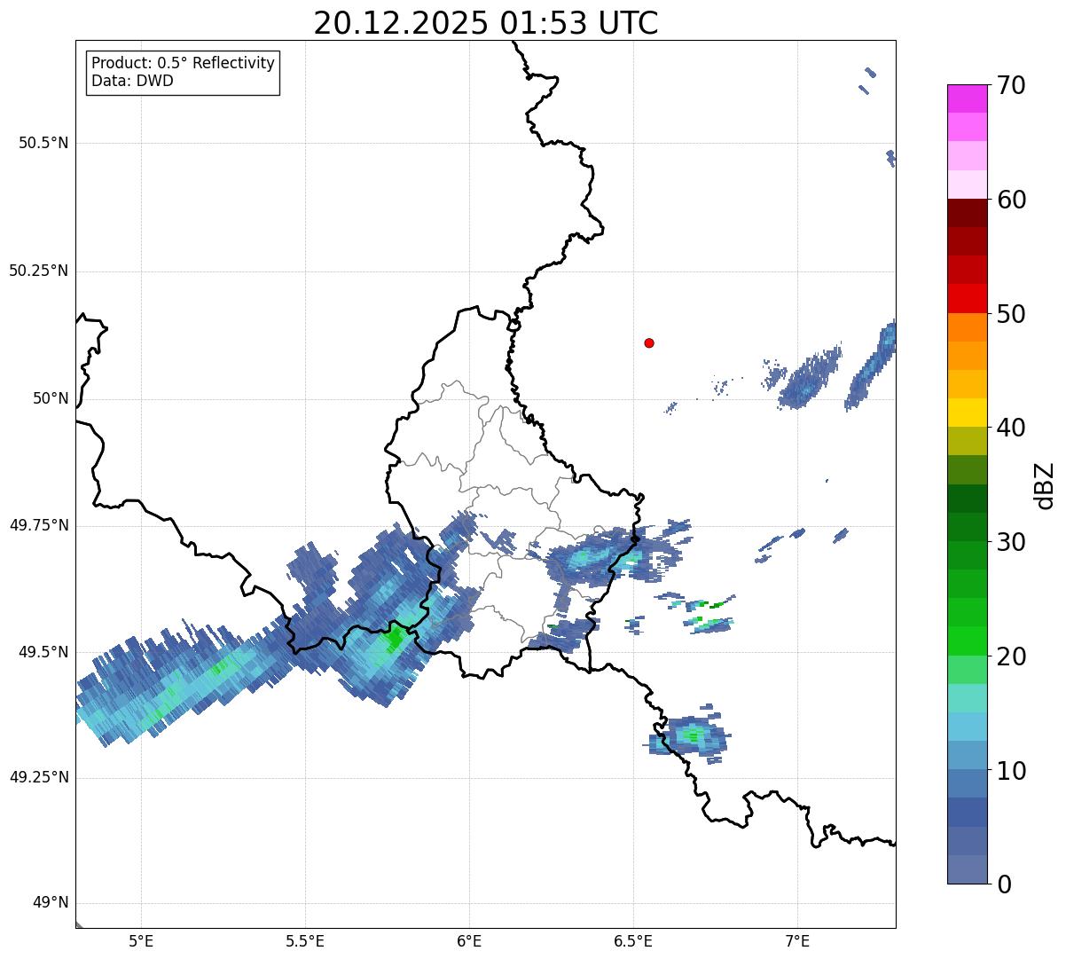Click the 49.75°N latitude label

tap(39, 525)
